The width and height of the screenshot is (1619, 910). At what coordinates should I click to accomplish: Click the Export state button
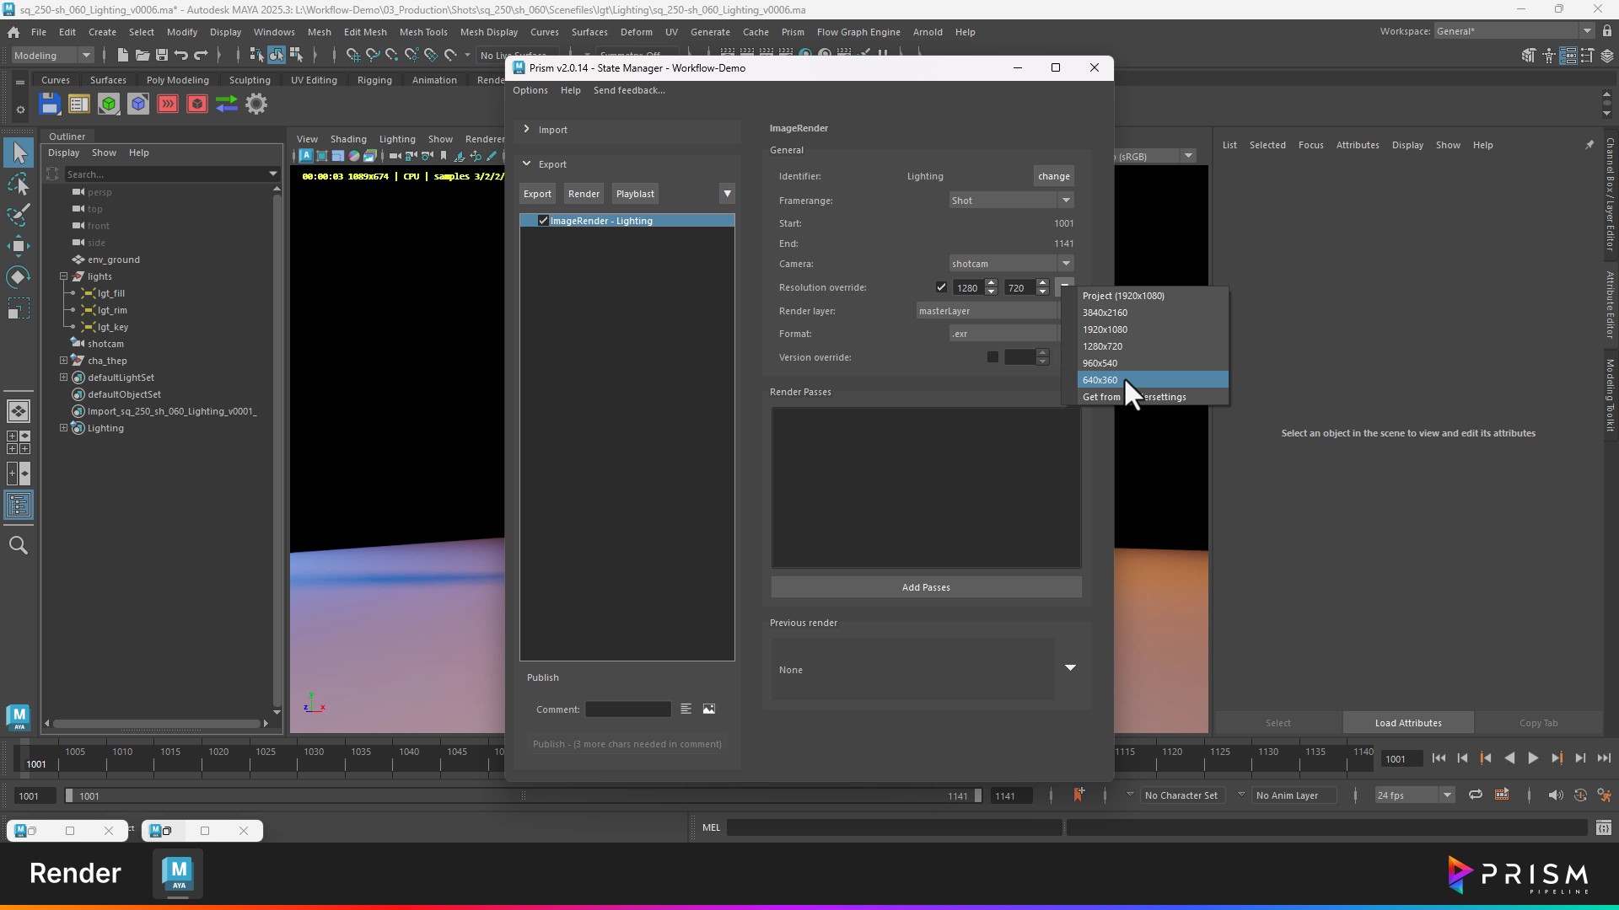(x=537, y=194)
